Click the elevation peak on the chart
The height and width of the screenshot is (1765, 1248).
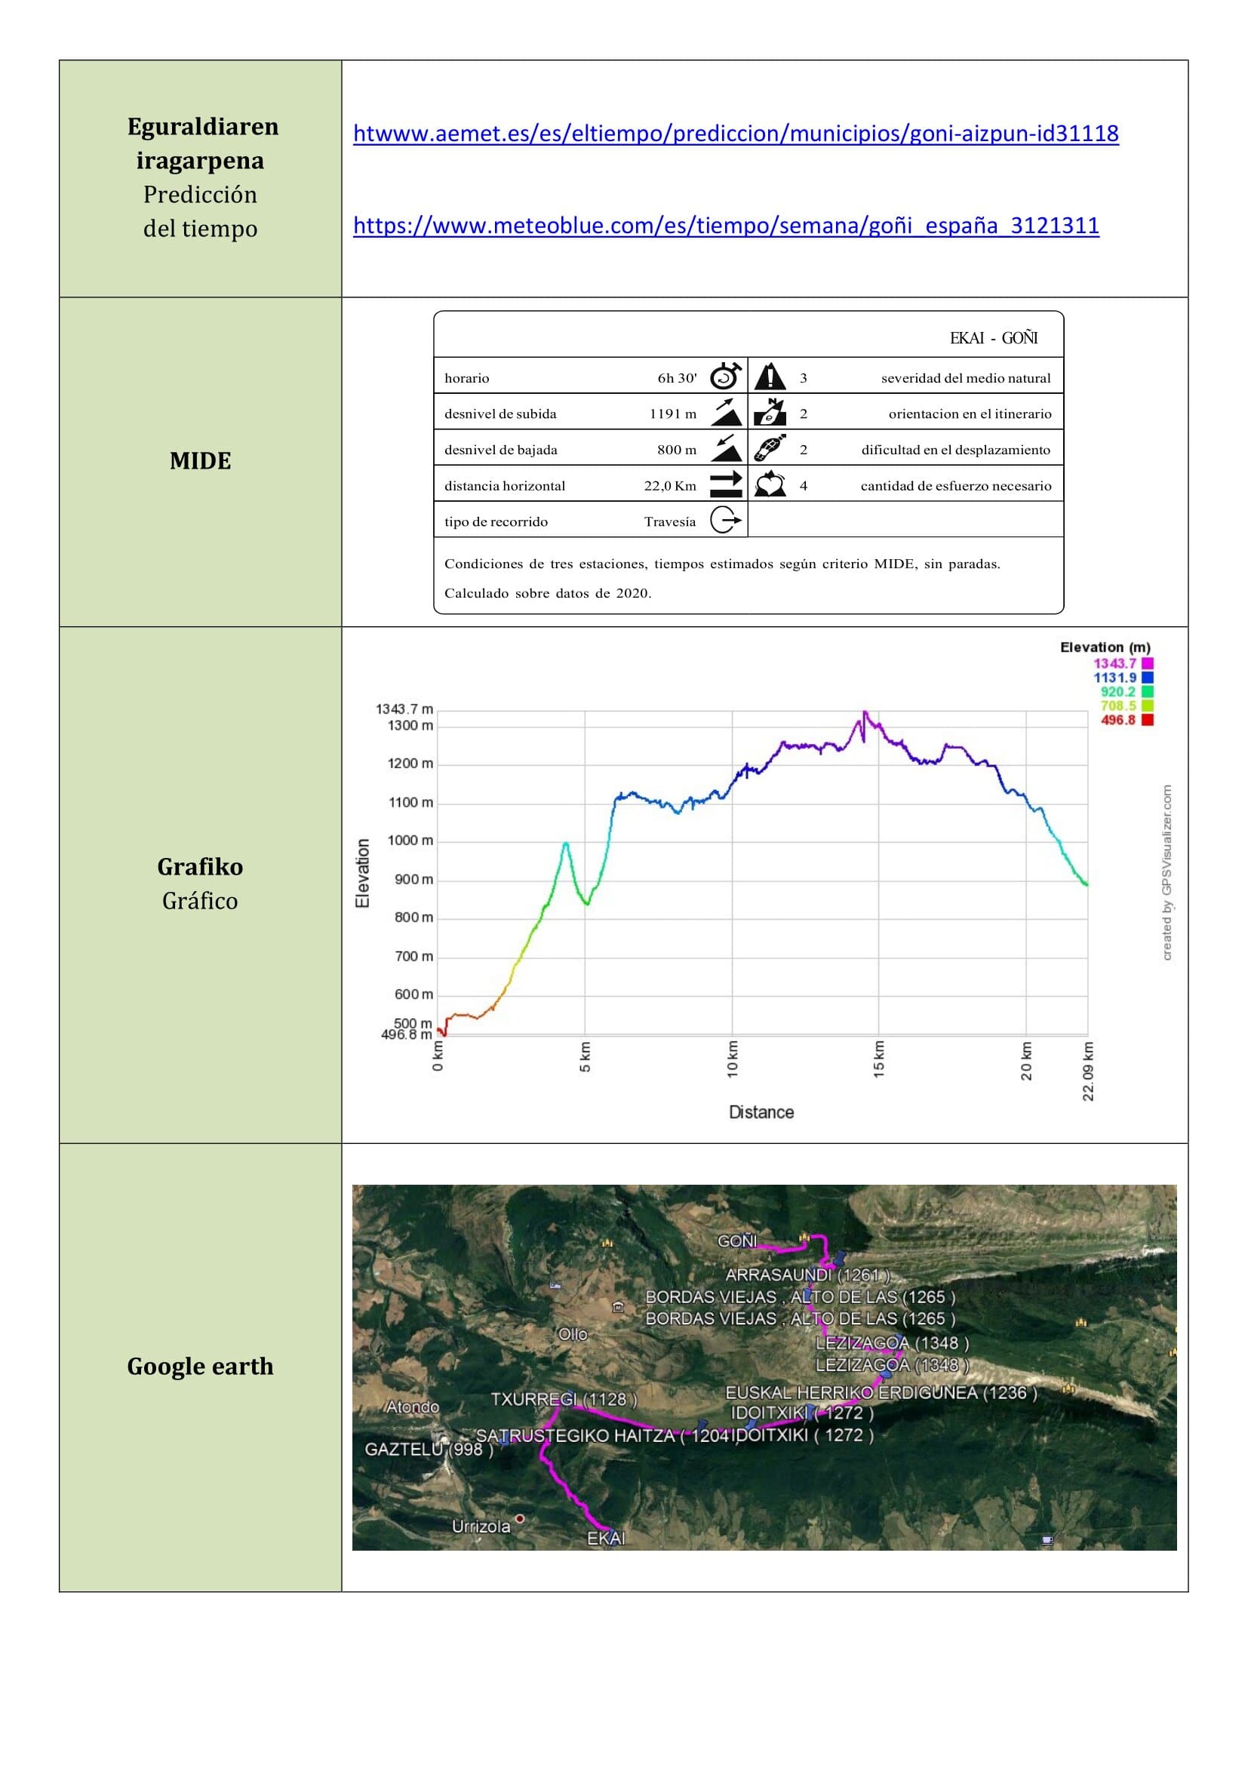[x=865, y=712]
